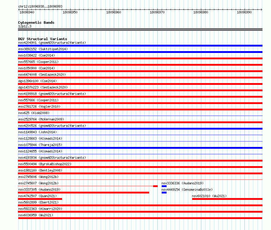Click the 12p12.3 band label
Image resolution: width=271 pixels, height=230 pixels.
pos(25,26)
